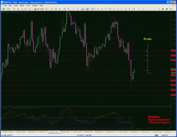This screenshot has width=177, height=137.
Task: Expand the New Chart dropdown arrow
Action: 5,9
